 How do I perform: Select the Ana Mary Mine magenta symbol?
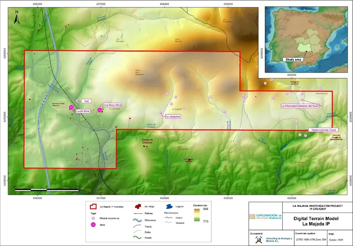pyautogui.click(x=100, y=110)
